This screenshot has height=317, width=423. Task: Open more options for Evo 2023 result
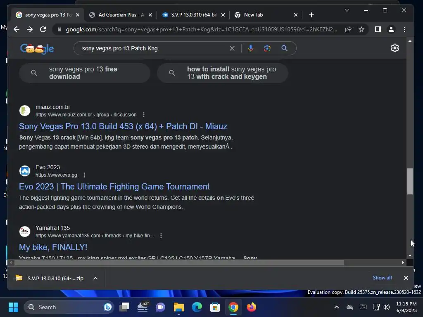(84, 175)
